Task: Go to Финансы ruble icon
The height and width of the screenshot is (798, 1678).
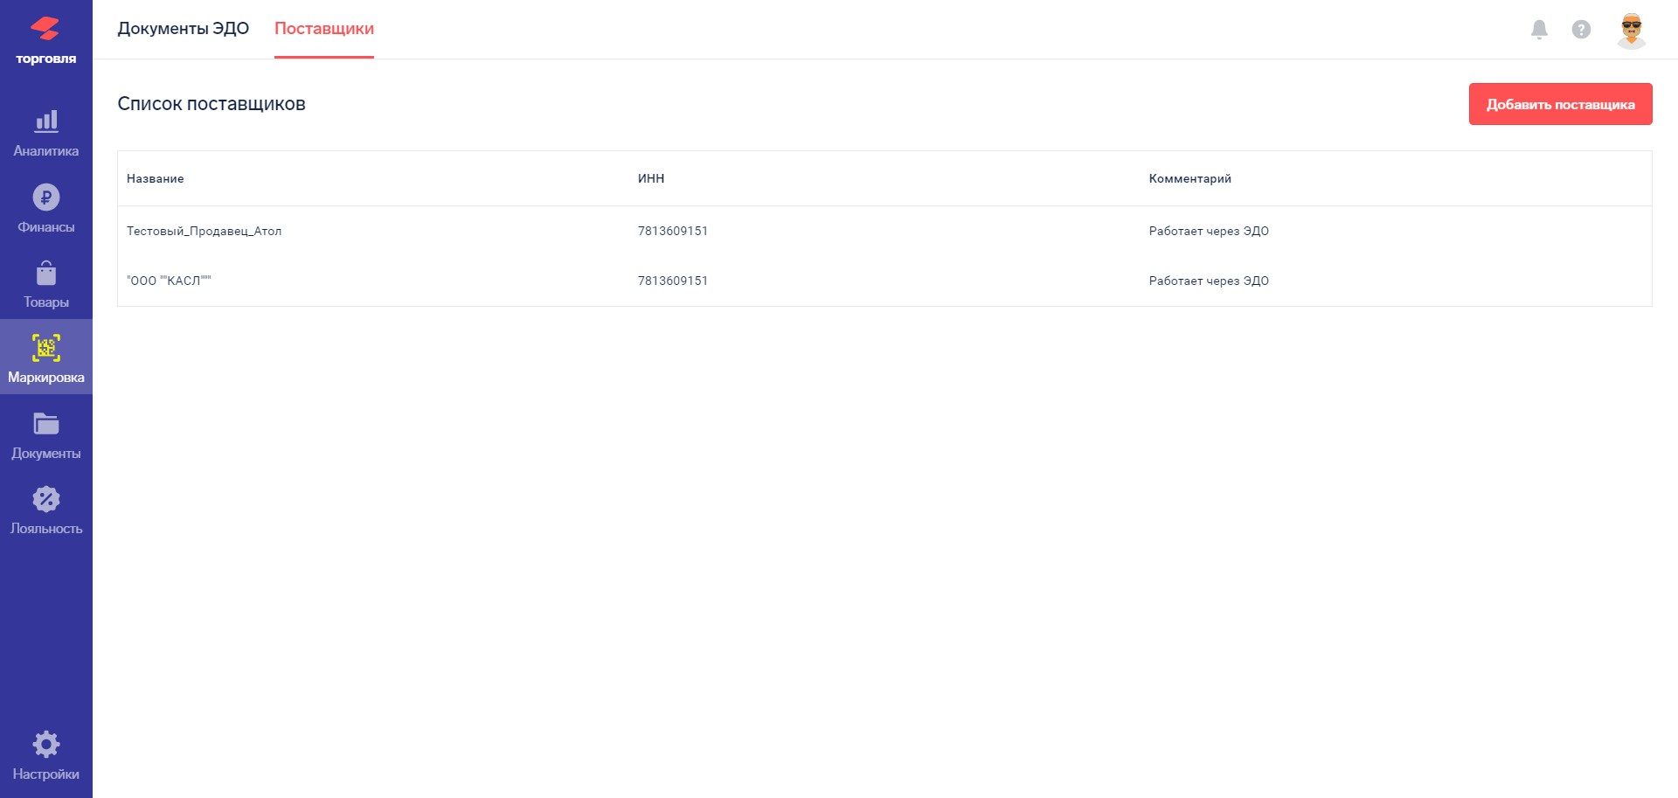Action: click(x=45, y=198)
